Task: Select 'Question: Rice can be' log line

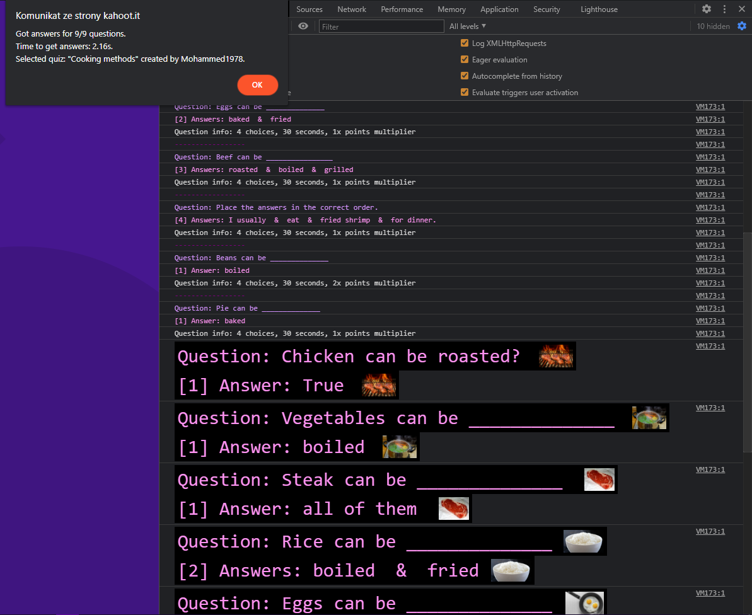Action: click(x=364, y=542)
